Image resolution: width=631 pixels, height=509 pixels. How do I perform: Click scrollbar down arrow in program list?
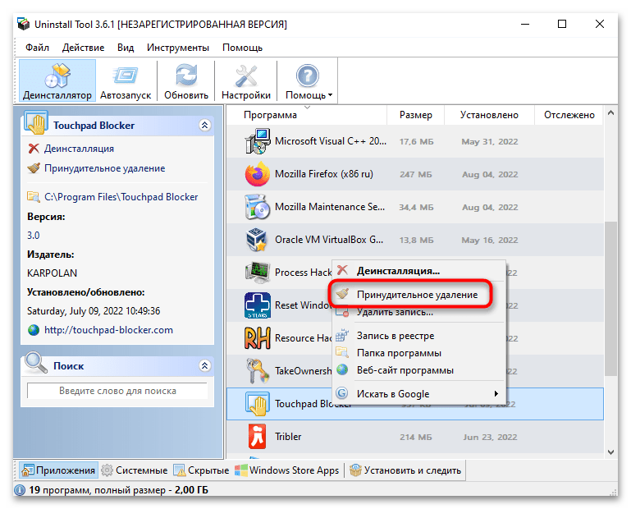click(x=610, y=452)
